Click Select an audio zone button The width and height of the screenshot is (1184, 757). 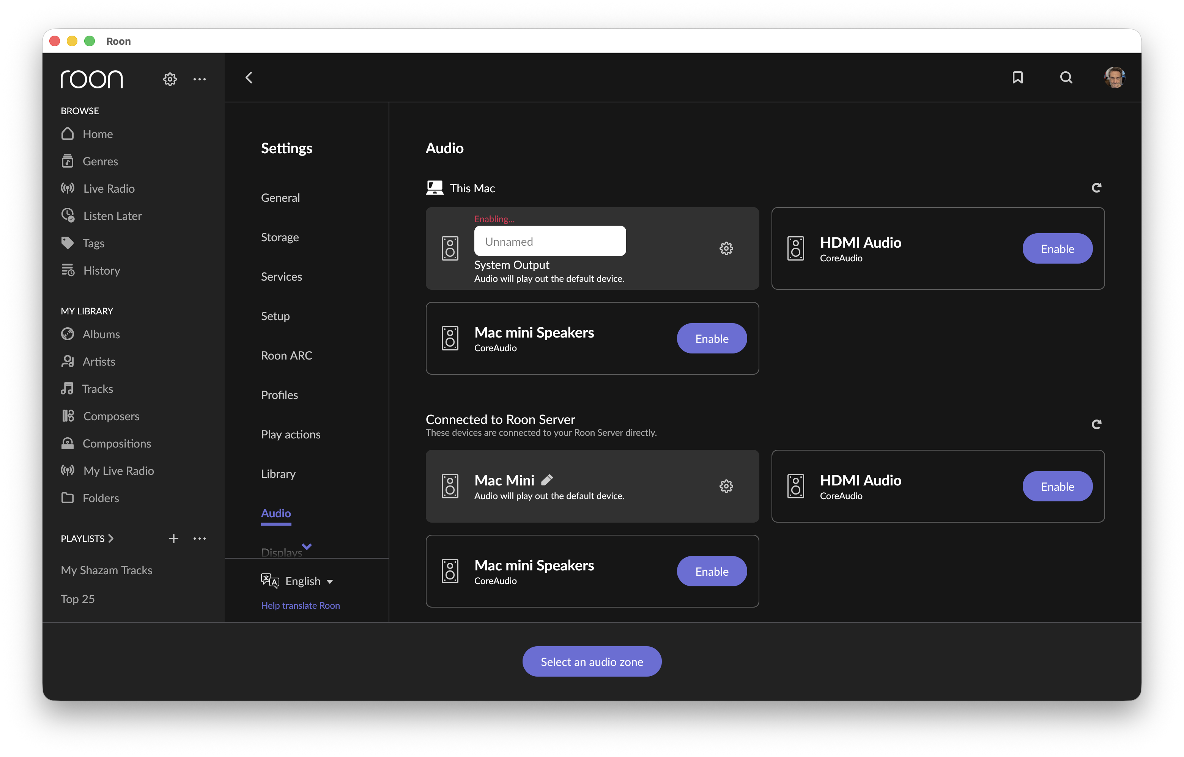click(591, 661)
